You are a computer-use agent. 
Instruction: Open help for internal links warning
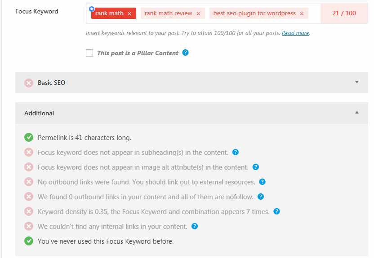[x=195, y=226]
